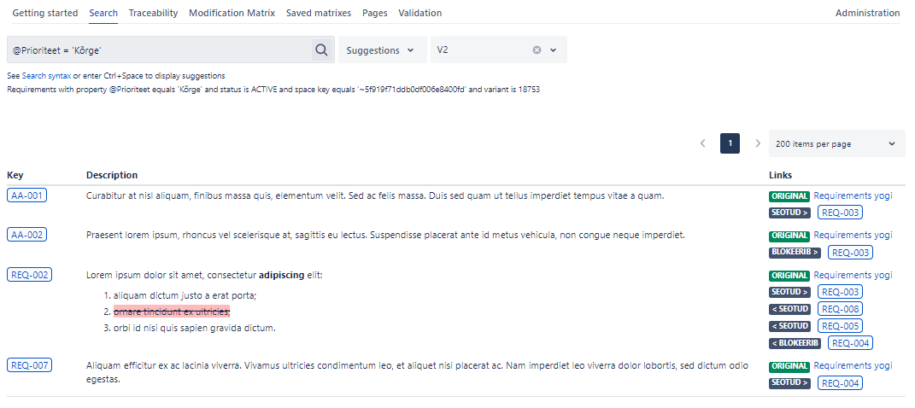915x408 pixels.
Task: Expand the V2 variant dropdown chevron
Action: [x=554, y=50]
